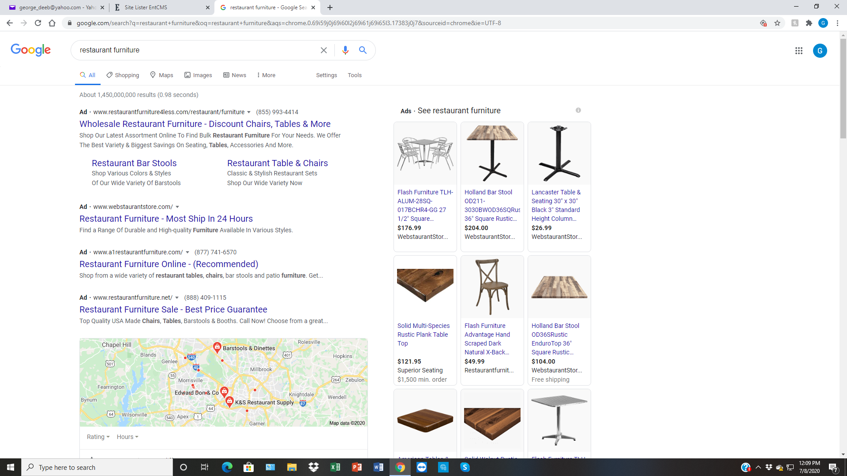Reload the current page

(38, 23)
